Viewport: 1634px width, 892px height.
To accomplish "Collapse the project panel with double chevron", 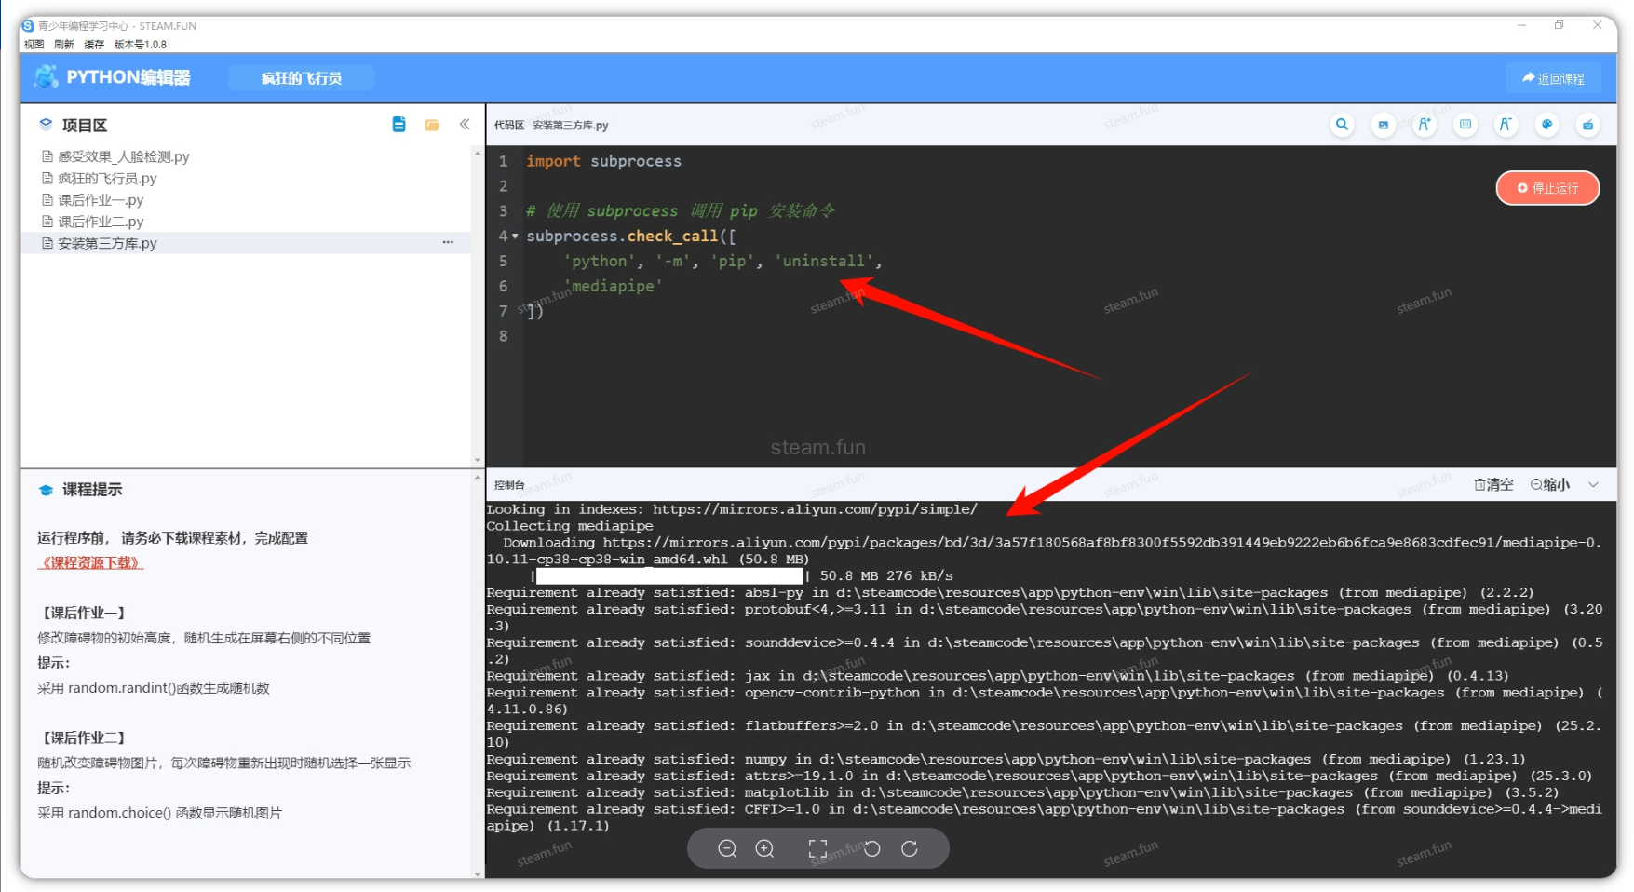I will coord(465,125).
